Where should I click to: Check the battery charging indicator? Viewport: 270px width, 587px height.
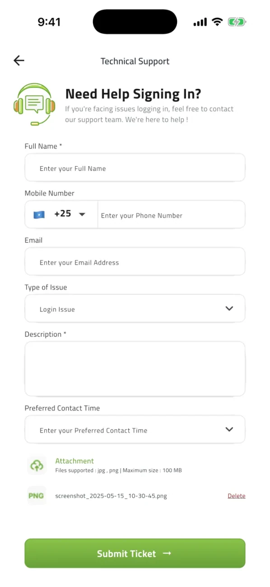[x=237, y=22]
